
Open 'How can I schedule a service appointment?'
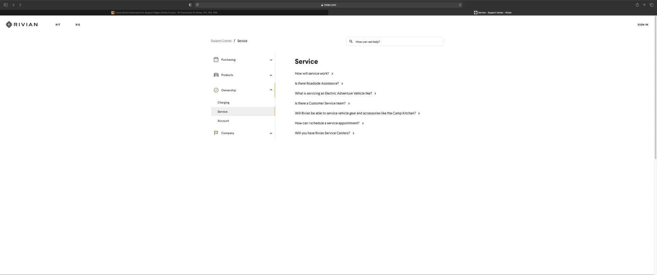(327, 123)
